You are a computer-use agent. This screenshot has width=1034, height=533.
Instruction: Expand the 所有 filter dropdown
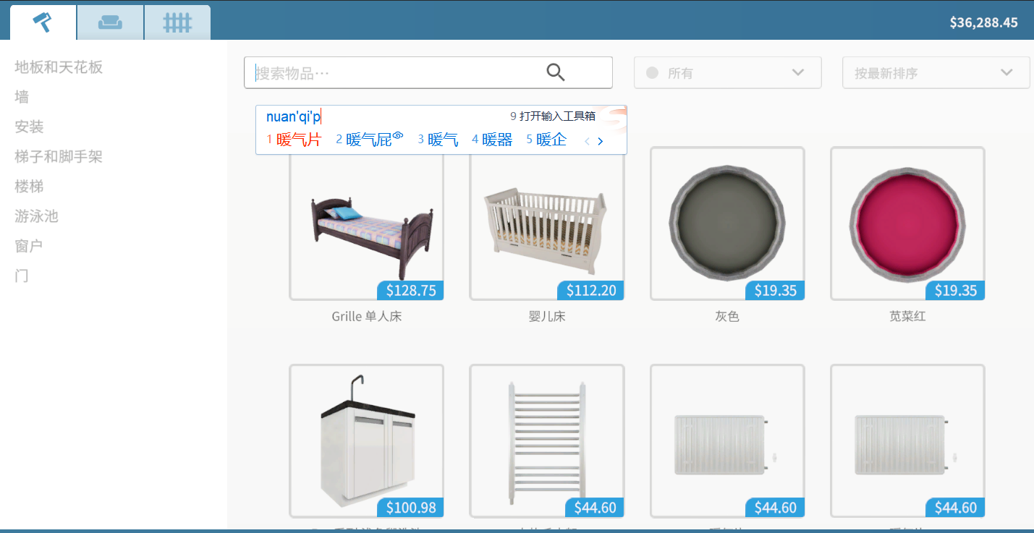point(727,72)
